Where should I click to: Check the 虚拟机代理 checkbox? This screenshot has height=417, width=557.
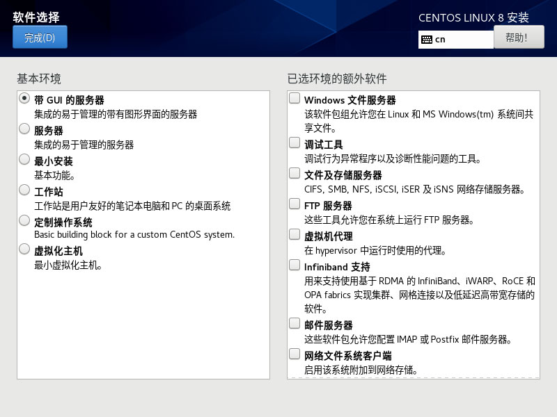click(295, 234)
